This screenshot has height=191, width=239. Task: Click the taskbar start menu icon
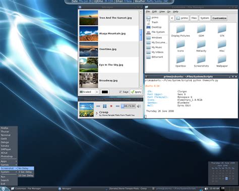3,188
